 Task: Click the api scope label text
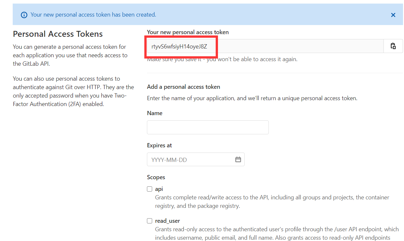[x=159, y=189]
